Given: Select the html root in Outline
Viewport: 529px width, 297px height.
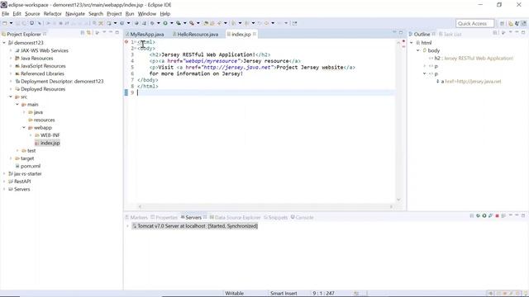Looking at the screenshot, I should 427,43.
